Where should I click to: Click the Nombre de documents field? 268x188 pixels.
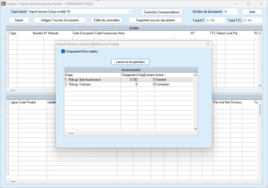click(x=231, y=12)
